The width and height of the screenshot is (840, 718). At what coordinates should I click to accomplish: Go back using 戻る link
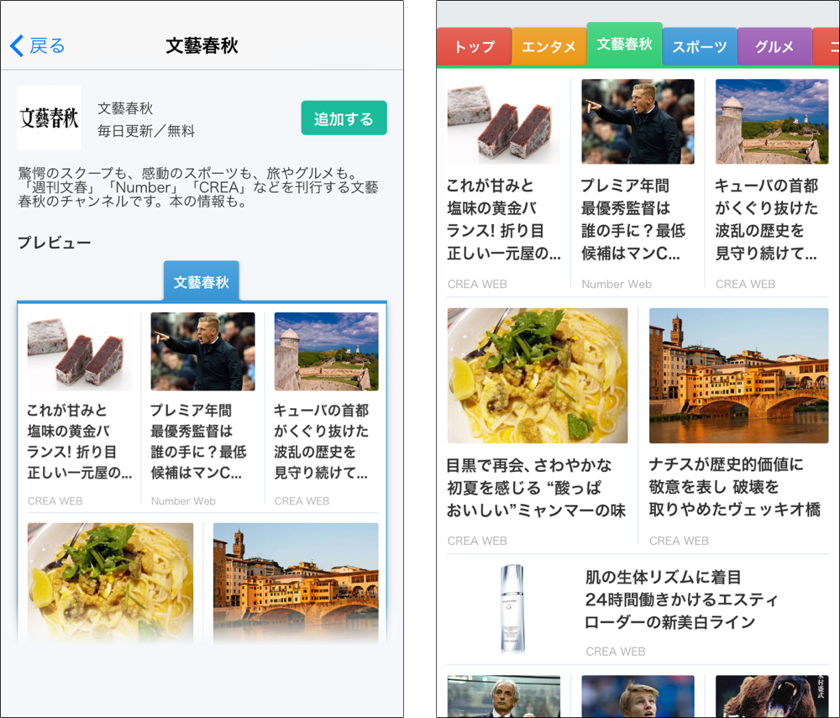pos(46,46)
